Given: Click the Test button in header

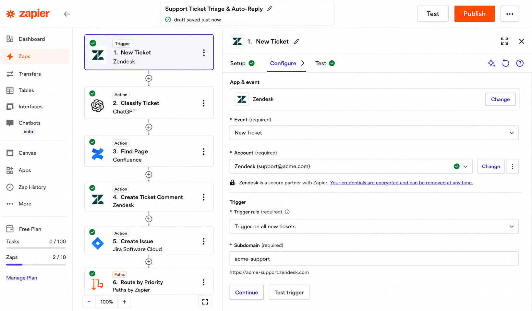Looking at the screenshot, I should click(x=433, y=14).
